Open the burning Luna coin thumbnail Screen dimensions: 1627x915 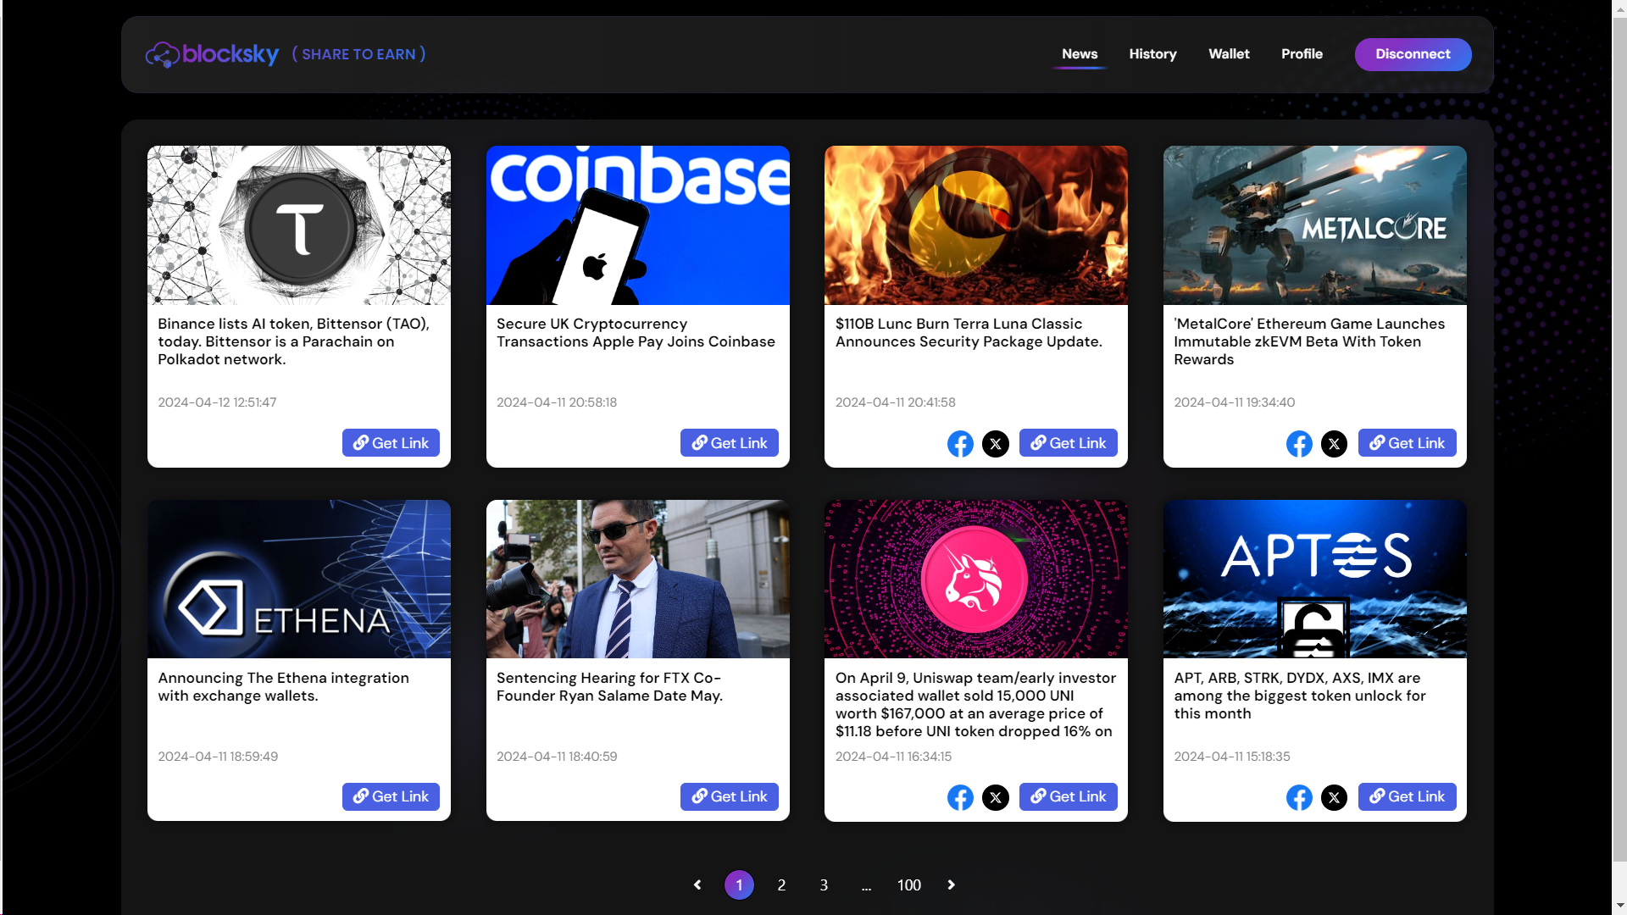pos(976,225)
